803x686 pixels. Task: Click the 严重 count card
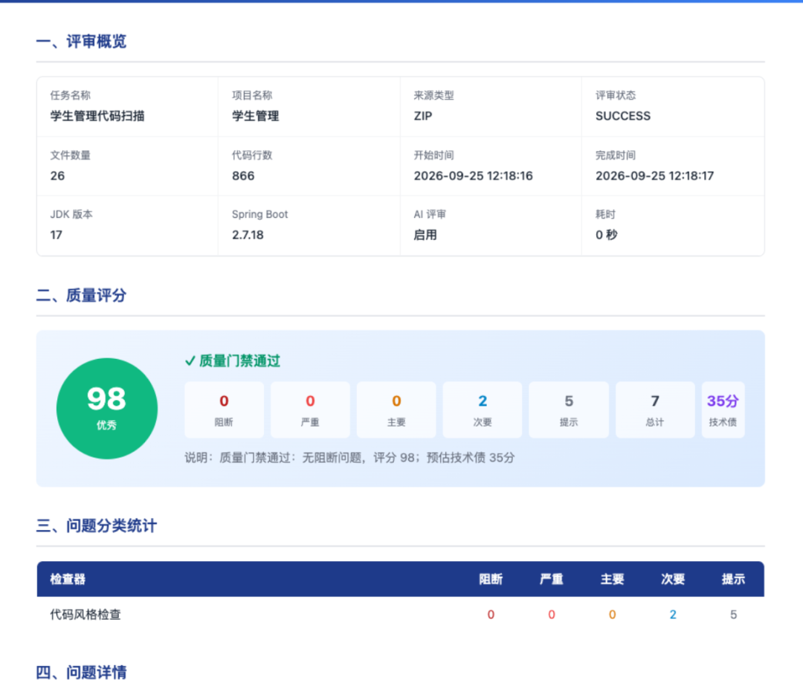click(x=310, y=410)
